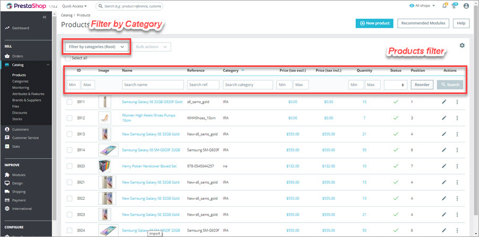
Task: Open the trophy merchant expertise icon
Action: point(455,5)
